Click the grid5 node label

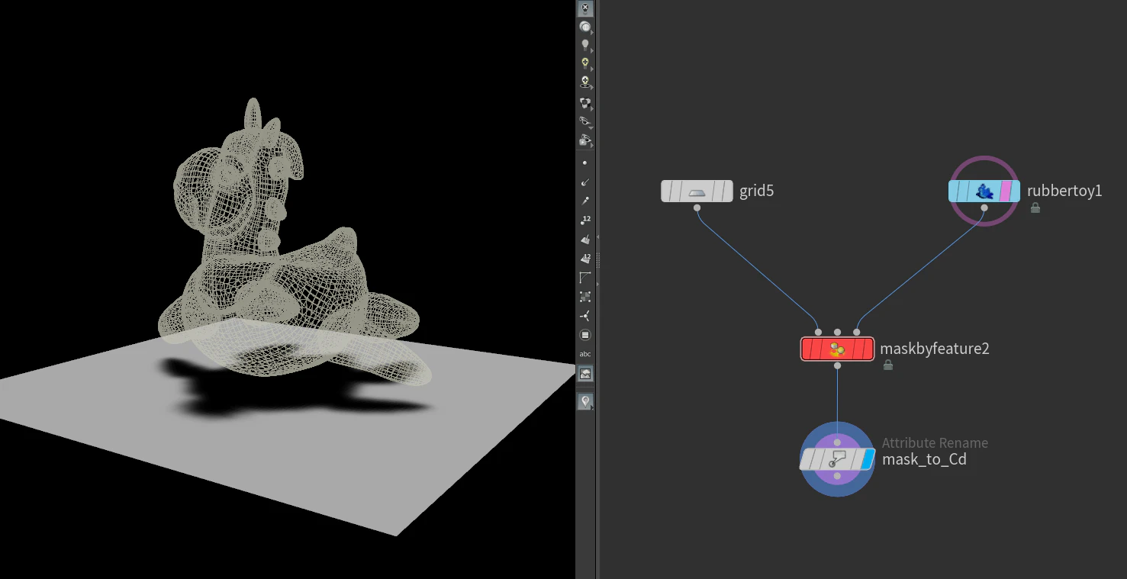point(757,191)
